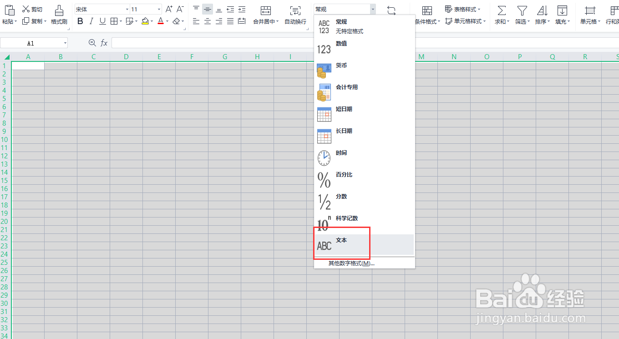
Task: Decrease the indent level
Action: [230, 9]
